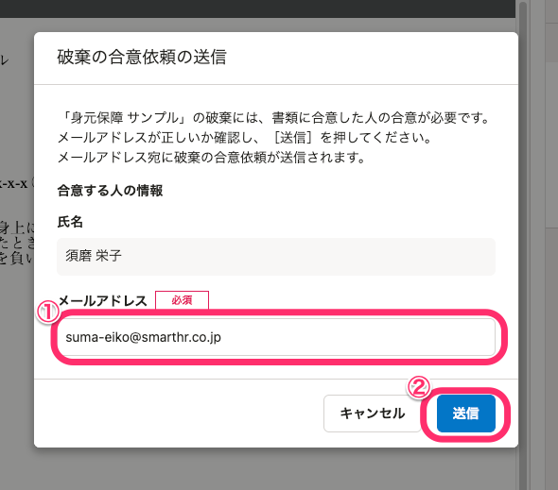Click the vertical scrollbar beside the dialog
Viewport: 558px width, 490px height.
click(522, 245)
